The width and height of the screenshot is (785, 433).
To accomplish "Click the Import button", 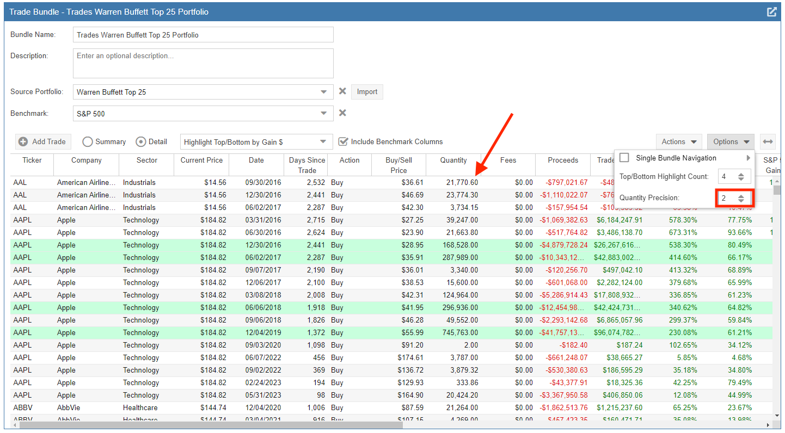I will (x=367, y=91).
